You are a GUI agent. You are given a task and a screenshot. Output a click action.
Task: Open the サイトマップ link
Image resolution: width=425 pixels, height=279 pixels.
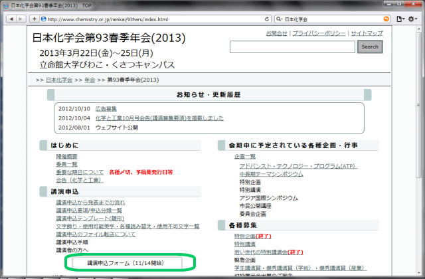pos(367,33)
